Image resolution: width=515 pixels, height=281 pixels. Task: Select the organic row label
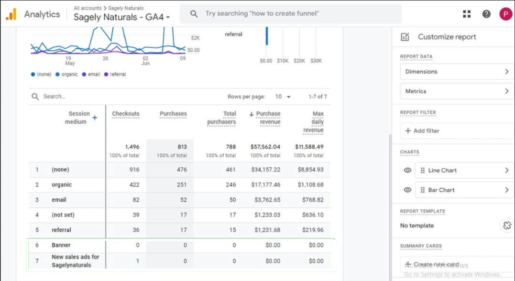tap(61, 185)
